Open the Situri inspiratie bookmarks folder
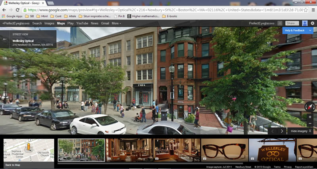 (95, 16)
